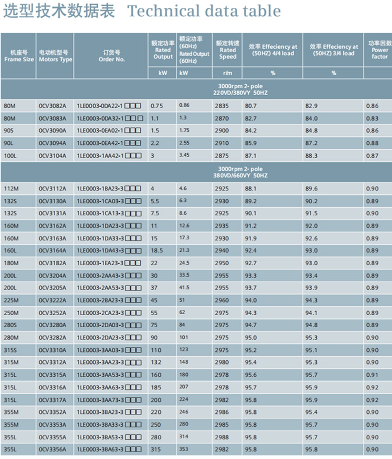
Task: Click order number 1LE0003-3AA53-3
Action: point(100,375)
